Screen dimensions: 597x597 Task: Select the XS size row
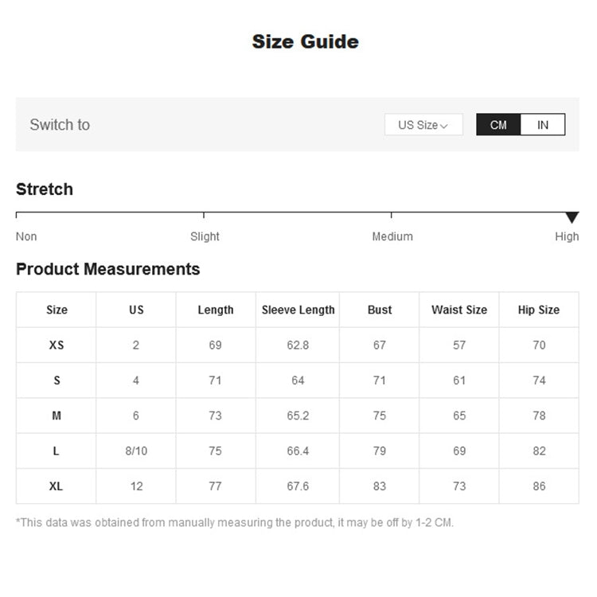point(57,345)
